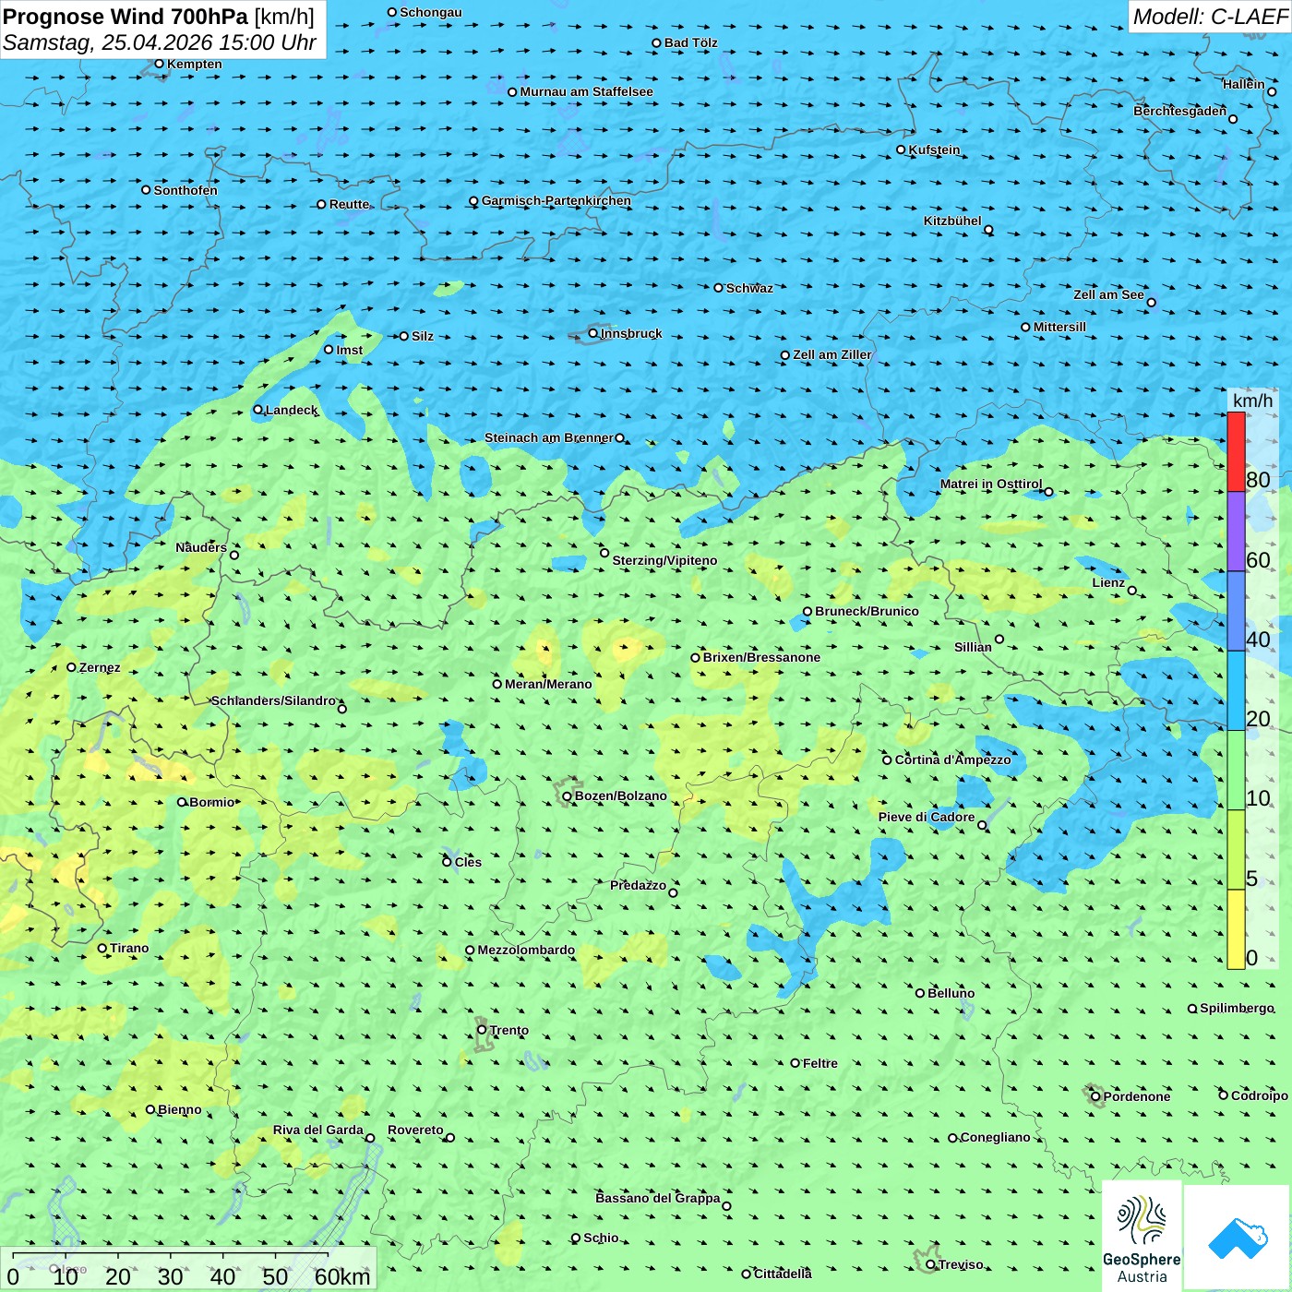Click the 'Garmisch-Partenkirchen' place label

click(556, 200)
